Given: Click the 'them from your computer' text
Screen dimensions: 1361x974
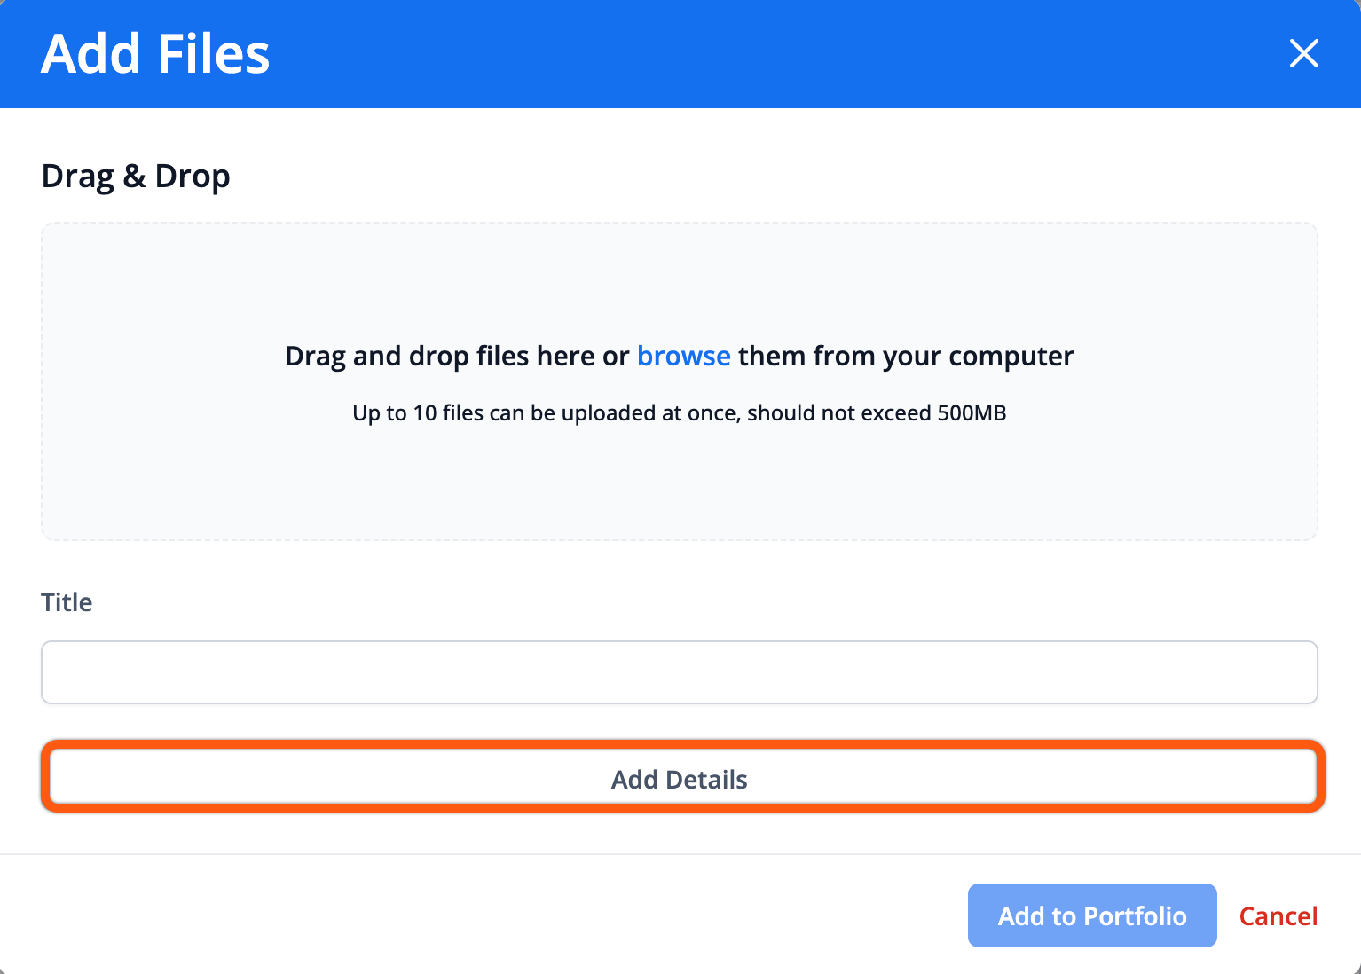Looking at the screenshot, I should 905,357.
